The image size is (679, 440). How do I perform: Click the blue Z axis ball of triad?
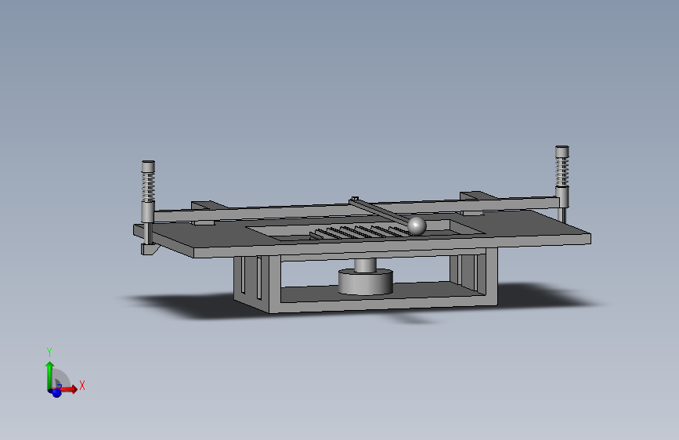tap(56, 393)
